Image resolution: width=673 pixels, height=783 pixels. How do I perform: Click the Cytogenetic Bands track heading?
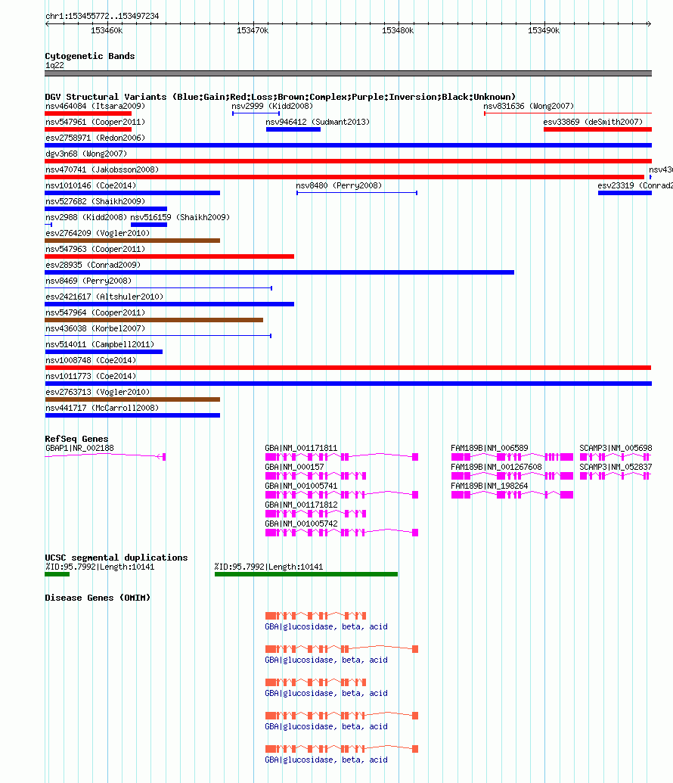90,56
